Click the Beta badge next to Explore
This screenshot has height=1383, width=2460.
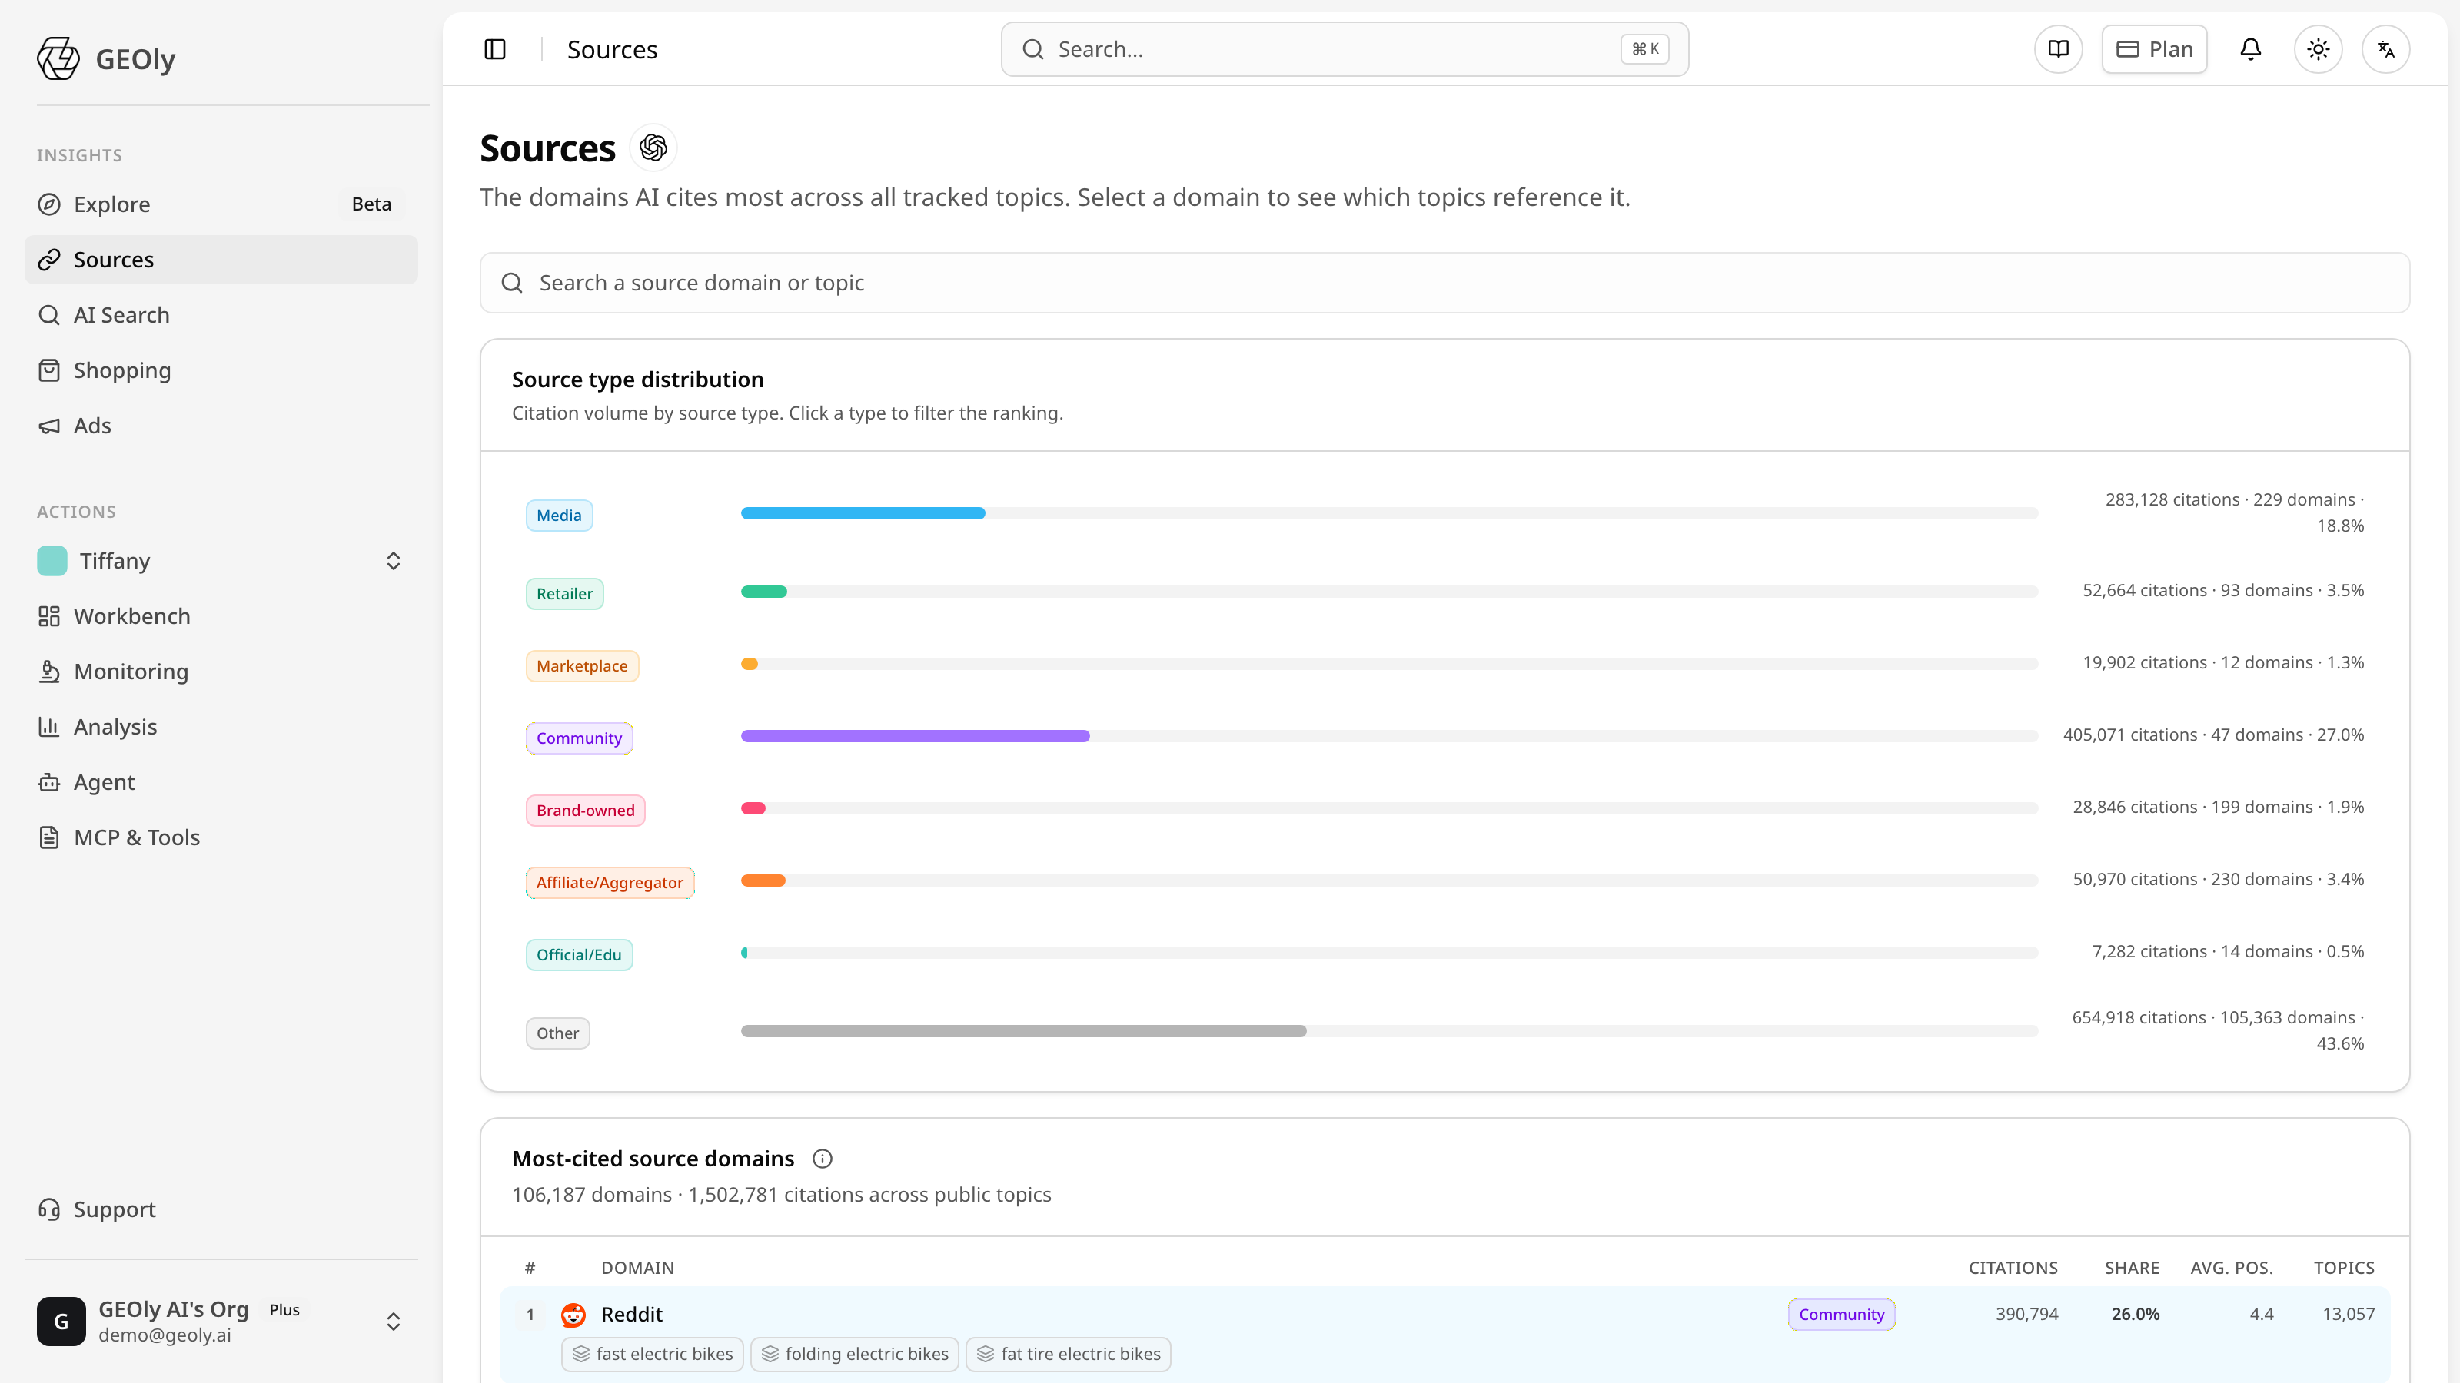pos(371,204)
